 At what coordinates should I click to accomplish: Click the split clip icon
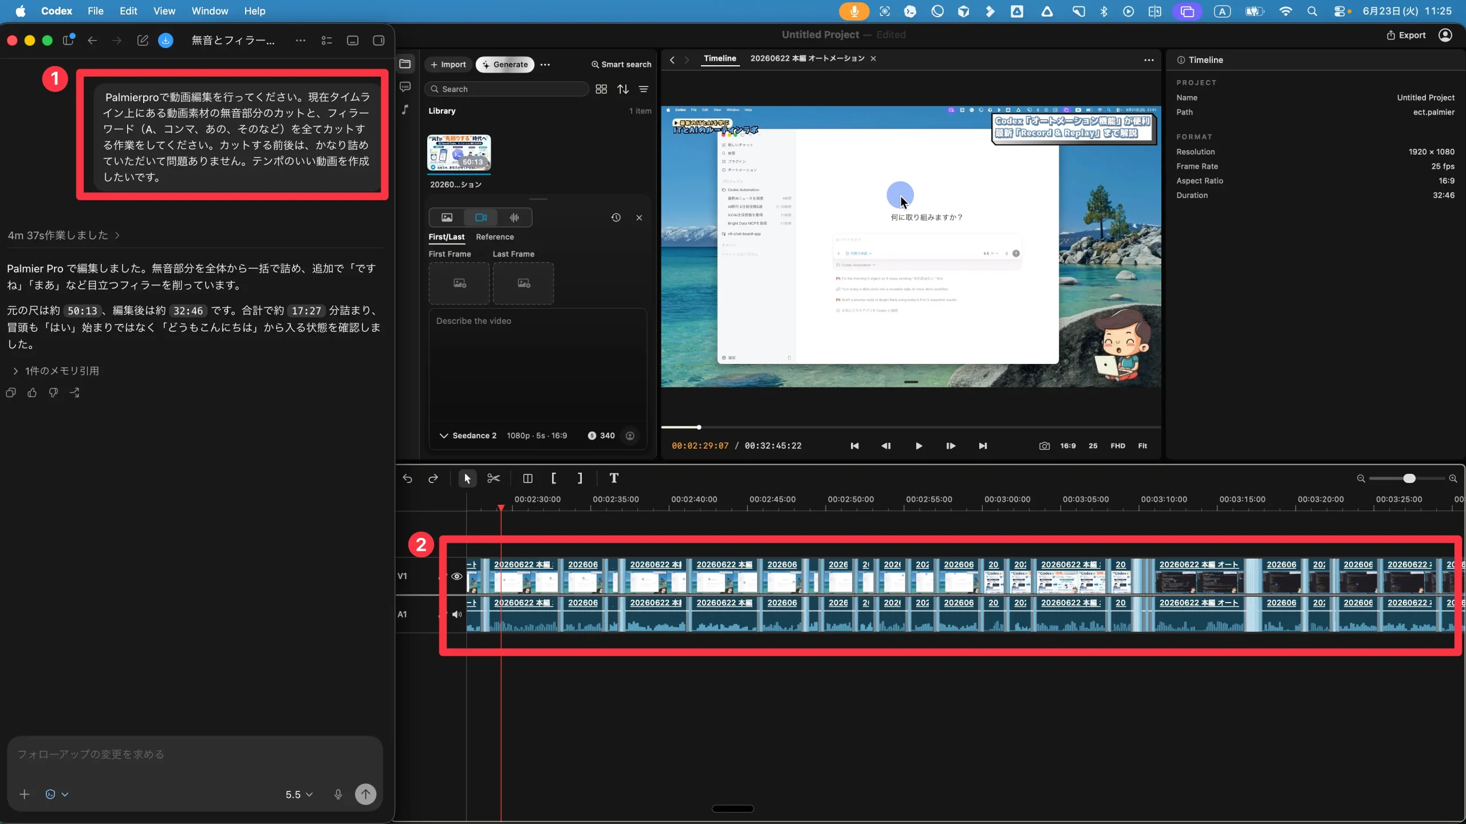528,478
